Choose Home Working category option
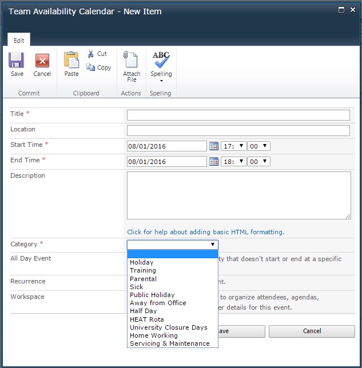The height and width of the screenshot is (368, 362). (x=153, y=335)
